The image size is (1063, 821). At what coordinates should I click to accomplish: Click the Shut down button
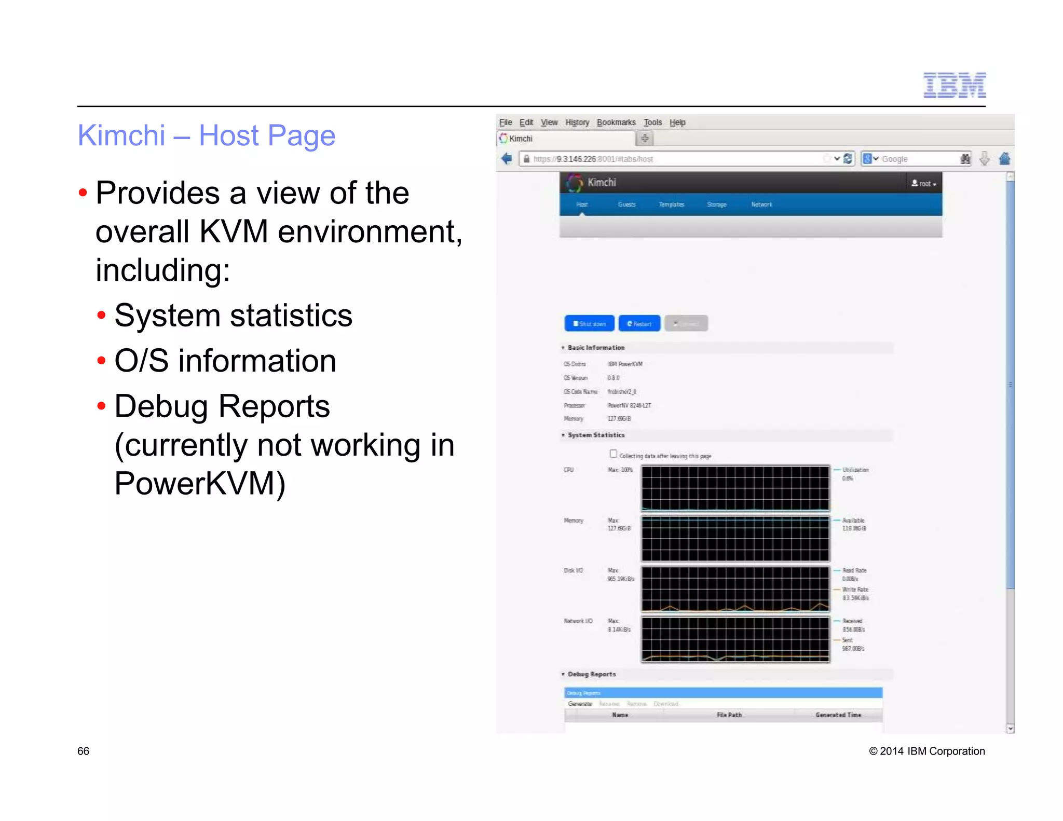[589, 323]
